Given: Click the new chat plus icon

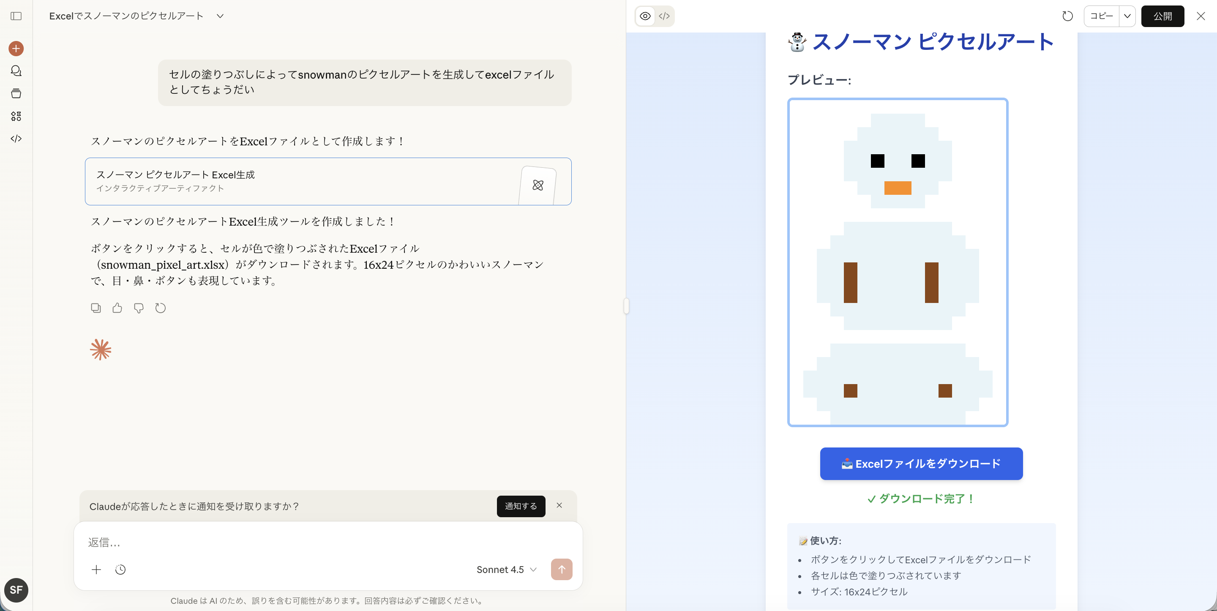Looking at the screenshot, I should 16,48.
